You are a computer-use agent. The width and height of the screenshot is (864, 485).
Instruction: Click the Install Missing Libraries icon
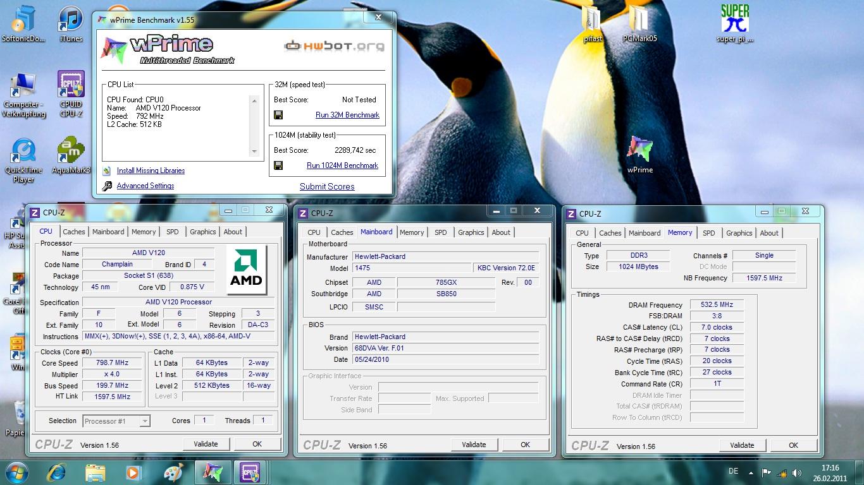(107, 171)
